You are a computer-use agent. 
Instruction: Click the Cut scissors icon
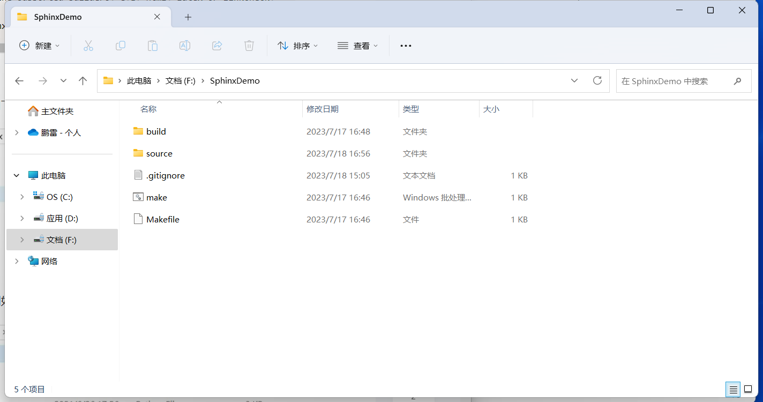coord(88,46)
